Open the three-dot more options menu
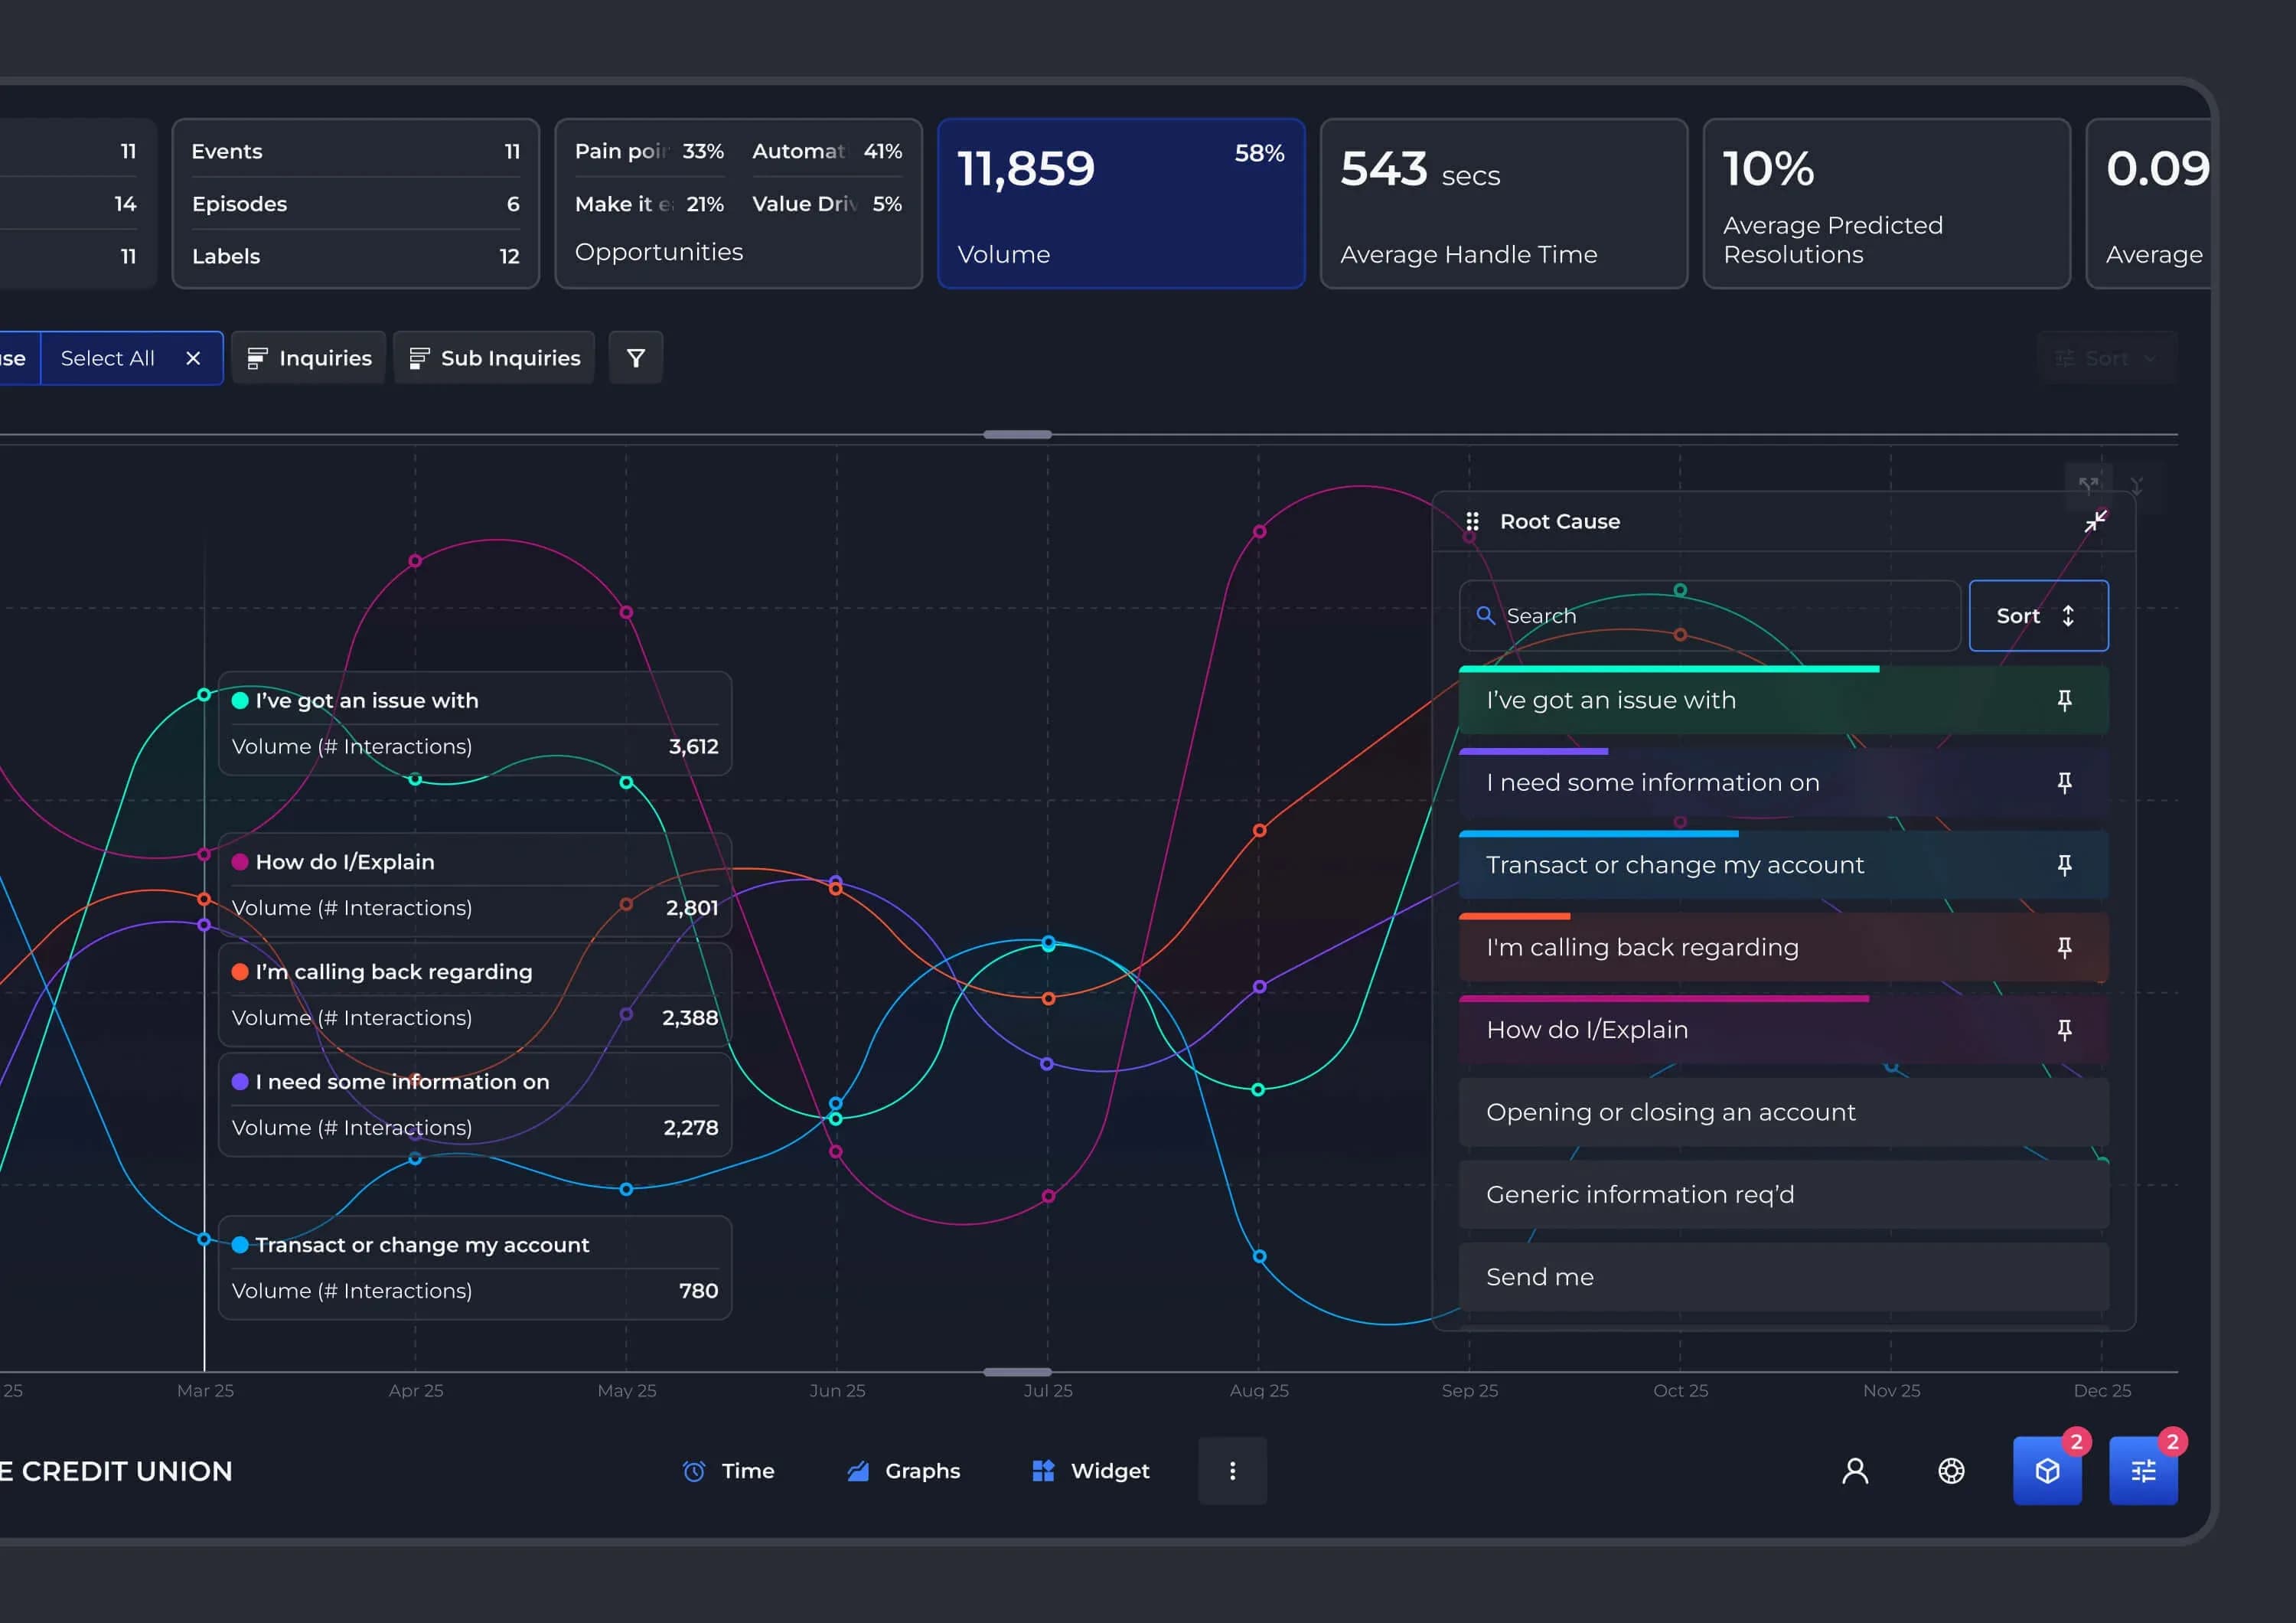Image resolution: width=2296 pixels, height=1623 pixels. click(x=1232, y=1471)
